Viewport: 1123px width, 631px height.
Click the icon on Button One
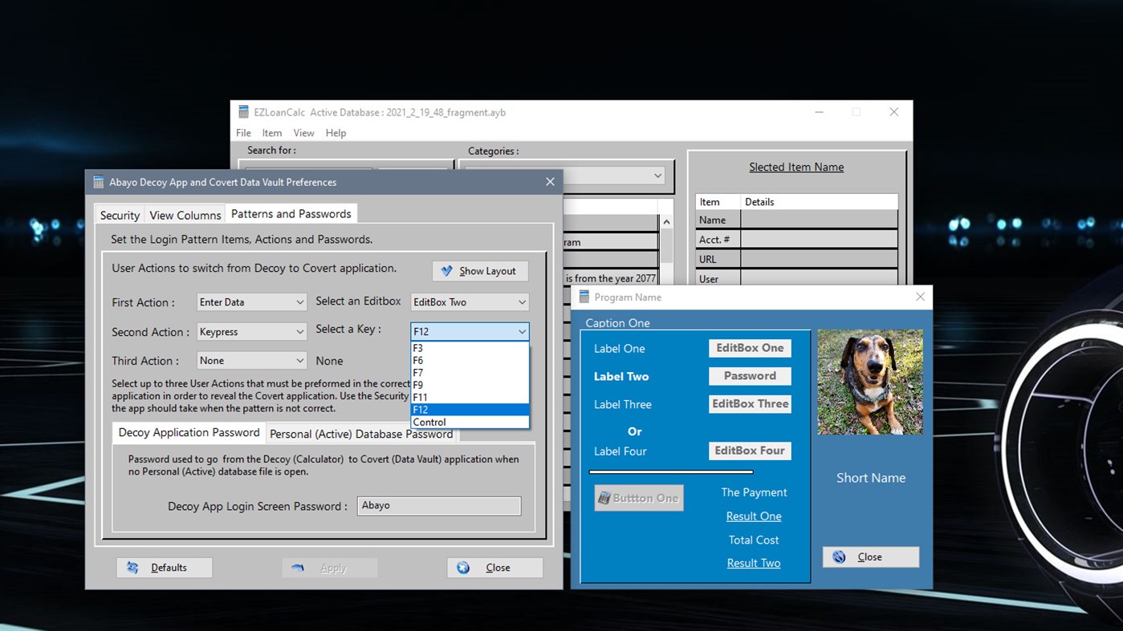[606, 497]
